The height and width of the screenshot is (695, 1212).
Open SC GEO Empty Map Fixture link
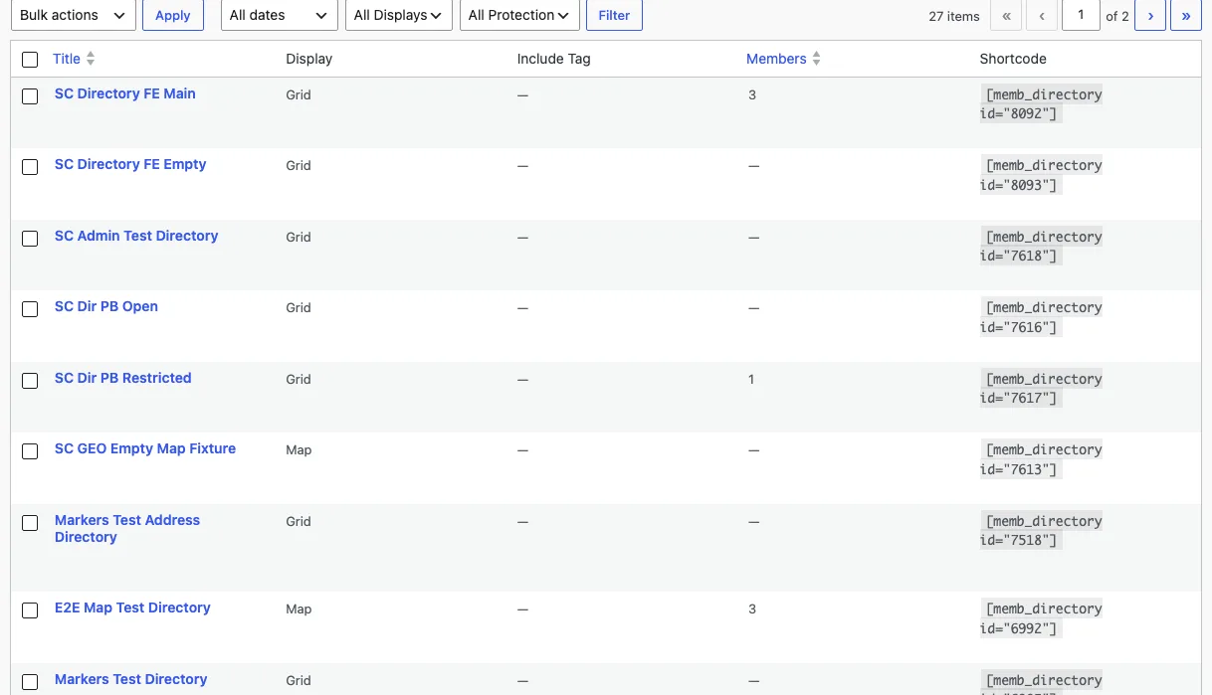145,448
